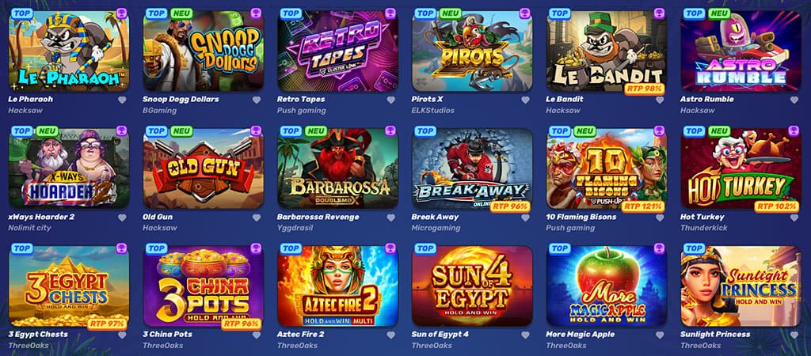This screenshot has height=356, width=811.
Task: Click RTP 121% badge on 10 Flaming Bisons
Action: click(x=643, y=206)
